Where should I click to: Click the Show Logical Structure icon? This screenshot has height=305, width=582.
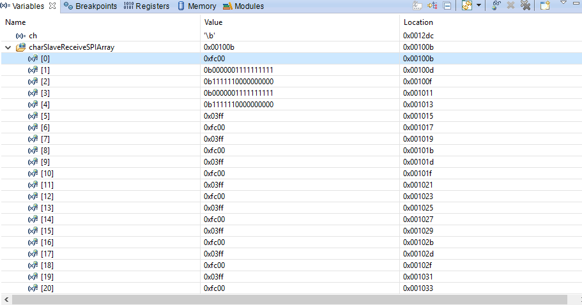click(433, 6)
